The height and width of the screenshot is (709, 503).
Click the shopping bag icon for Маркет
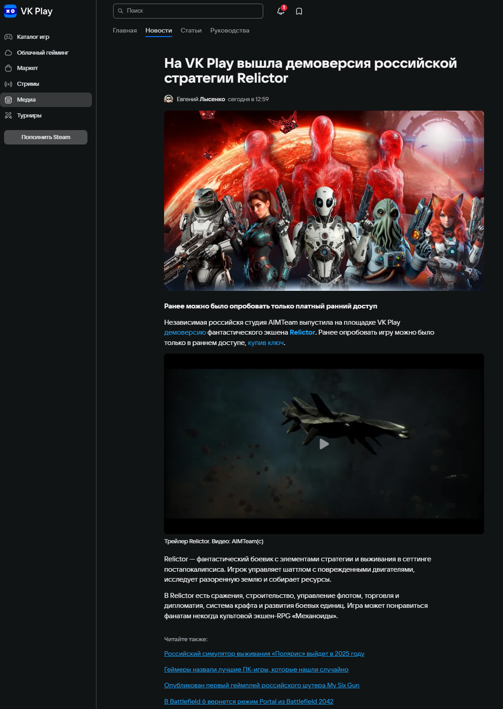pos(8,68)
